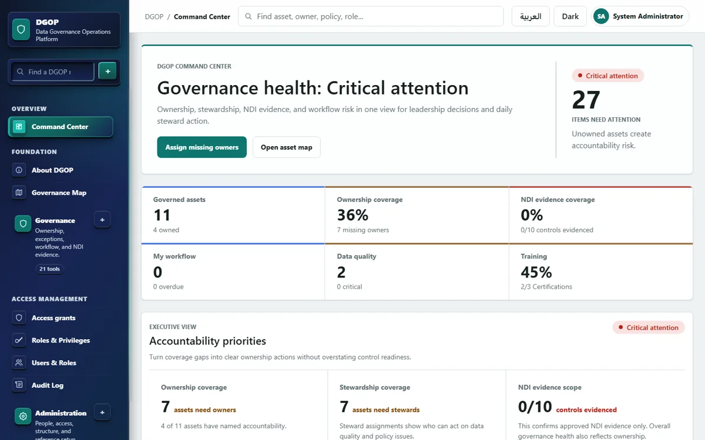Click Open asset map button
The width and height of the screenshot is (705, 440).
pos(287,147)
